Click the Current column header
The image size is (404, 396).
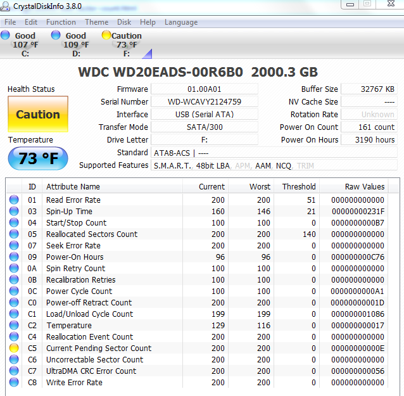pos(206,186)
